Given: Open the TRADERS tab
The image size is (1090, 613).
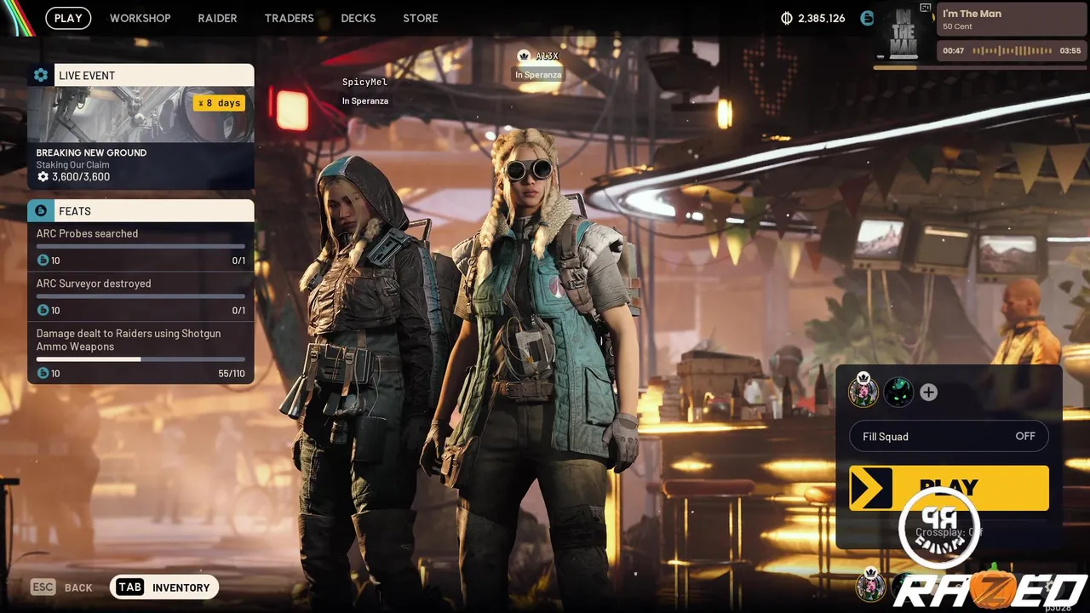Looking at the screenshot, I should (289, 18).
